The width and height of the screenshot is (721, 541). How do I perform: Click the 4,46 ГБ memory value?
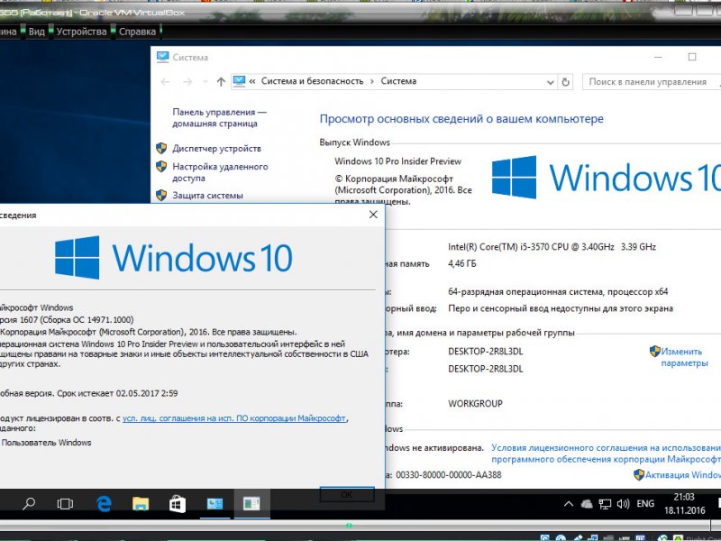pyautogui.click(x=462, y=263)
